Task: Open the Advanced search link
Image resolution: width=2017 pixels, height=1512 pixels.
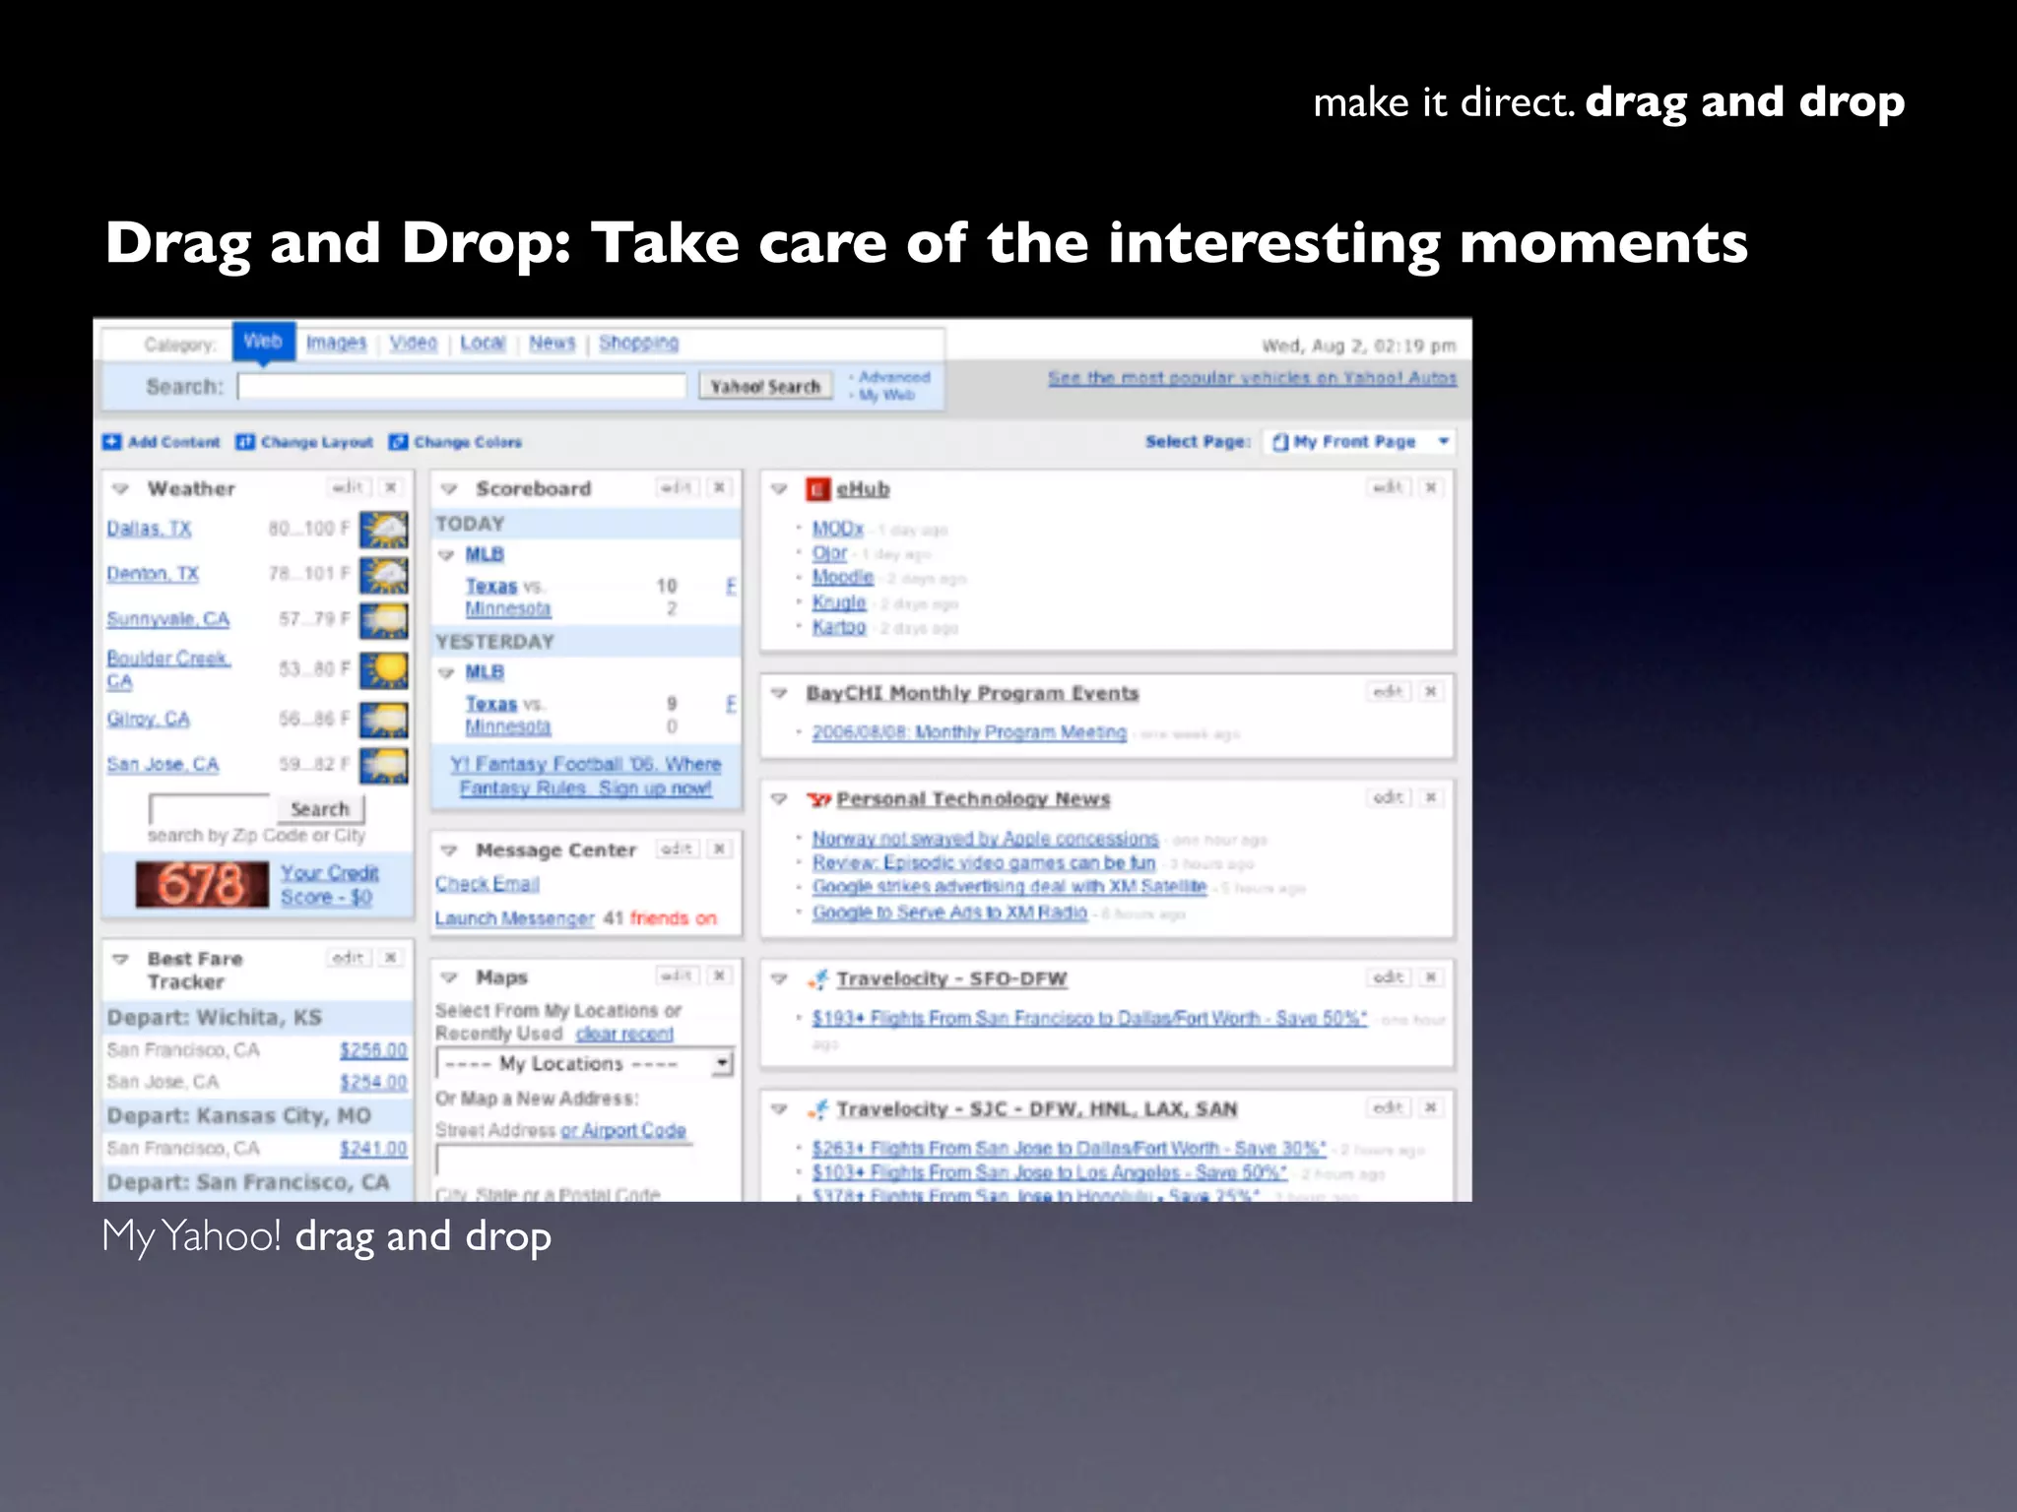Action: 893,377
